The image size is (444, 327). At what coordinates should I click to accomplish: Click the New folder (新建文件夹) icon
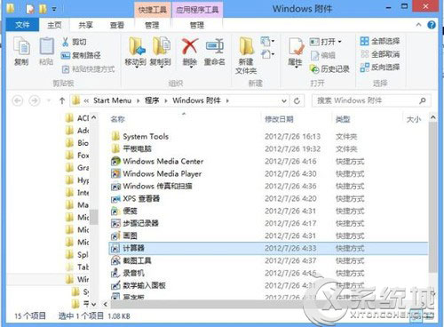click(x=246, y=47)
